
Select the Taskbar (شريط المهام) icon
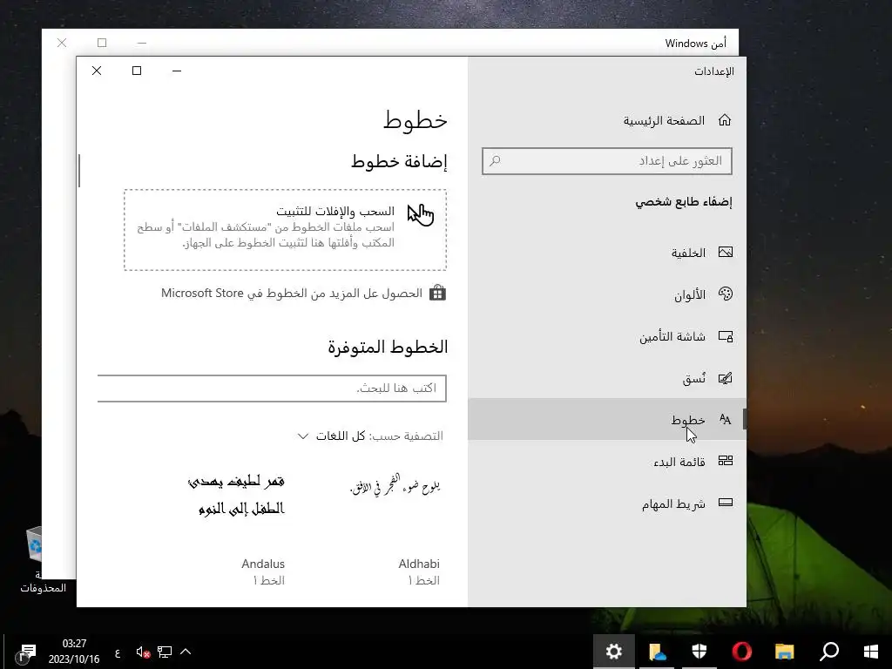[x=726, y=503]
